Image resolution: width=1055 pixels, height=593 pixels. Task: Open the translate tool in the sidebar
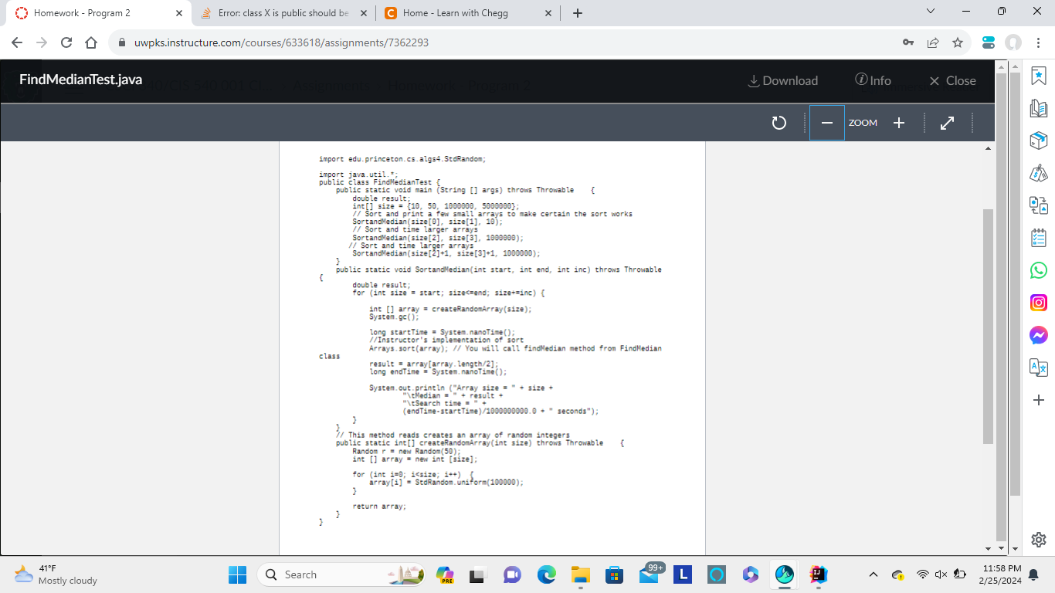(1038, 368)
